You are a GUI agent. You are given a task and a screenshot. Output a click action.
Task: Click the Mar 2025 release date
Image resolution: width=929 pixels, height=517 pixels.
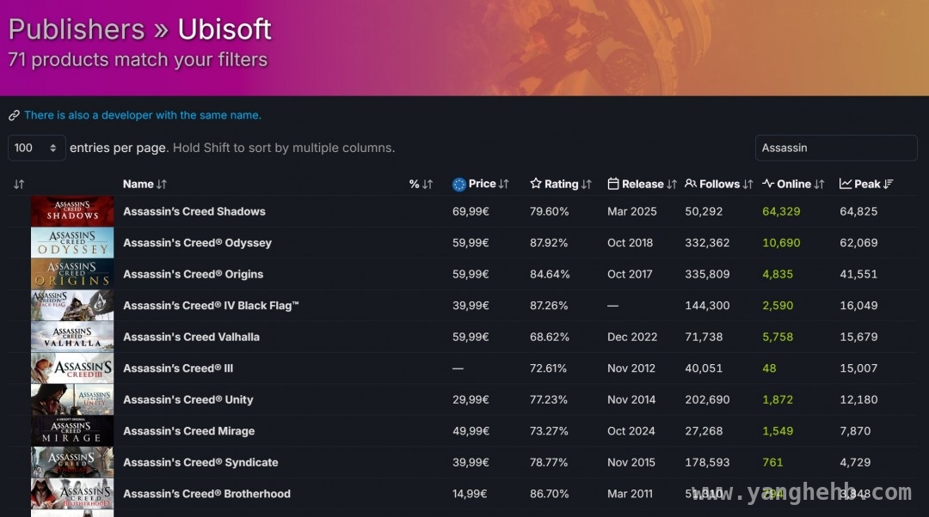pos(631,211)
